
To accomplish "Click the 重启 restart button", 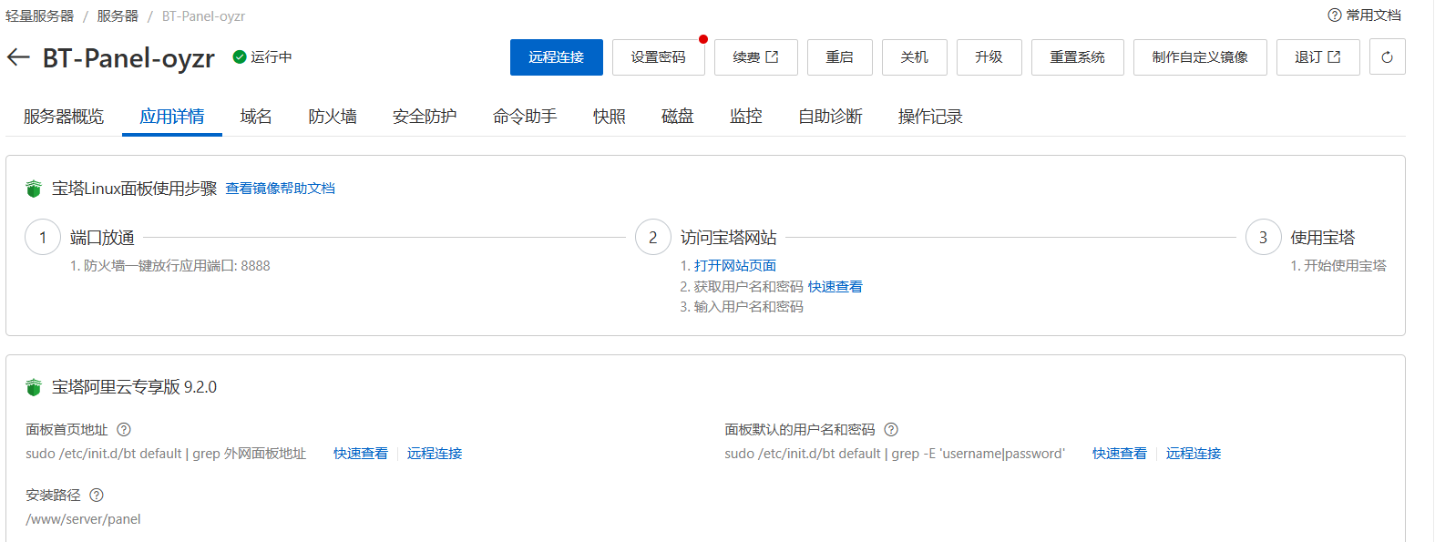I will [x=840, y=57].
